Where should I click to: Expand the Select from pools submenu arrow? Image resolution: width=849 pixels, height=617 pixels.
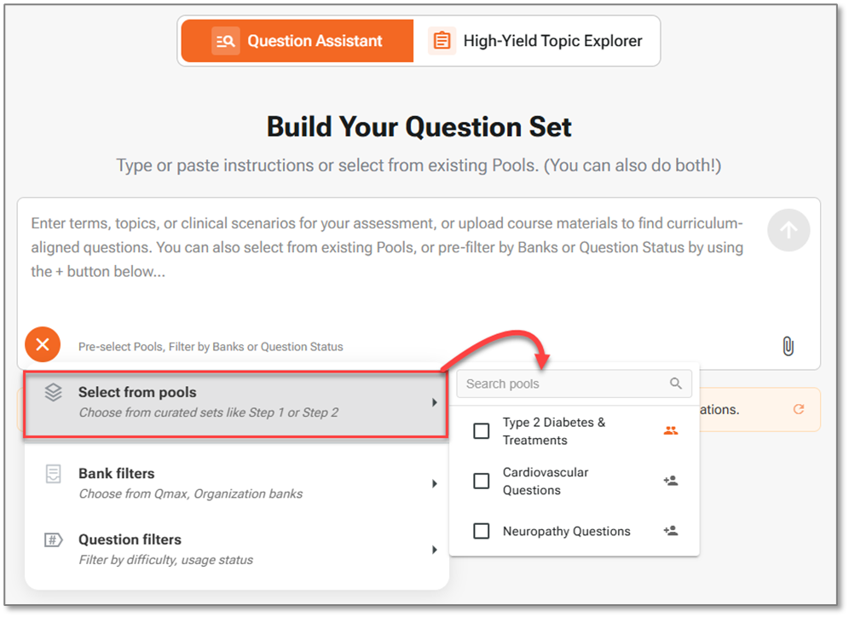point(434,402)
